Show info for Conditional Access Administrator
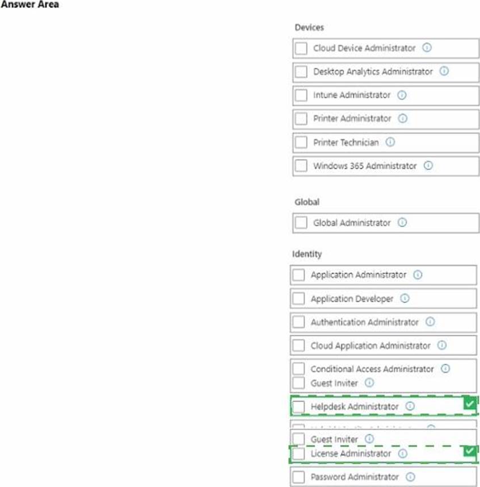Image resolution: width=480 pixels, height=487 pixels. pos(445,369)
